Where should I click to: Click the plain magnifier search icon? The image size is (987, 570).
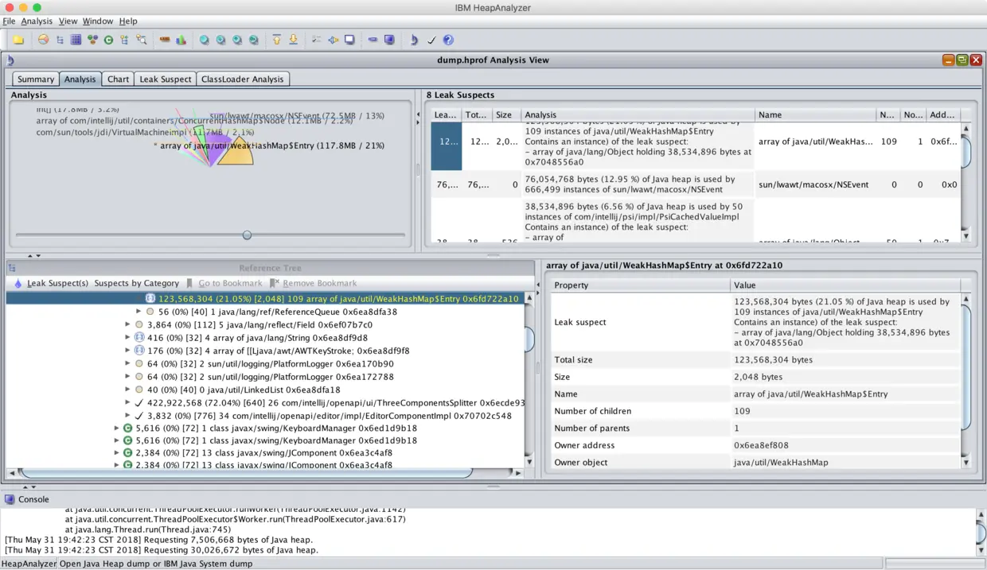coord(205,40)
